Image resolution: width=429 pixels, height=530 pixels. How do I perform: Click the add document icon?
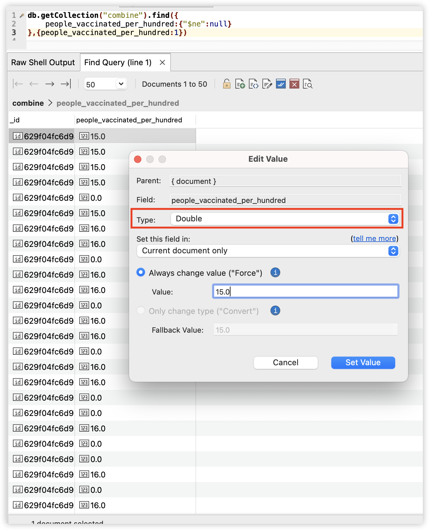pos(240,84)
